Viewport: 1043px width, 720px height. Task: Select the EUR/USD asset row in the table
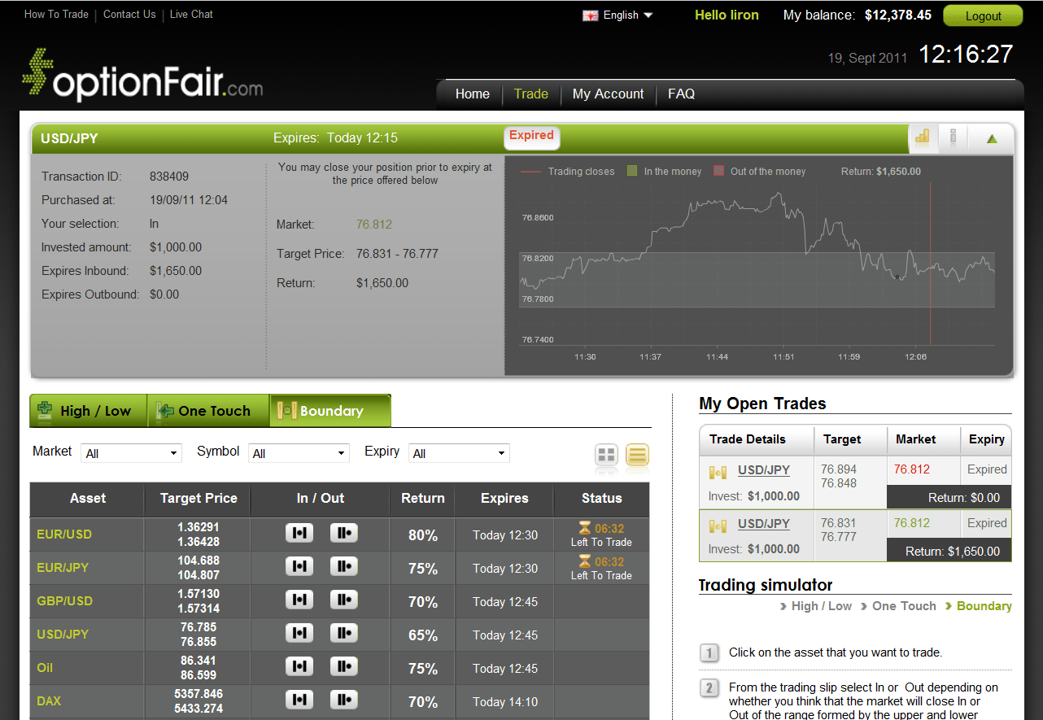click(64, 535)
